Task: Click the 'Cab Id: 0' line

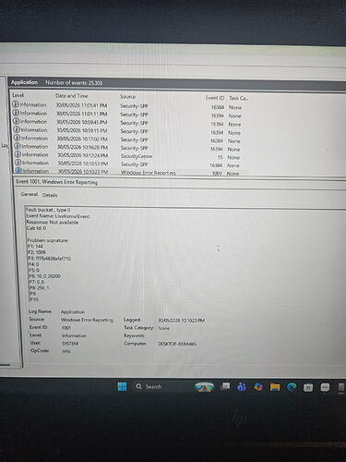Action: pos(36,228)
